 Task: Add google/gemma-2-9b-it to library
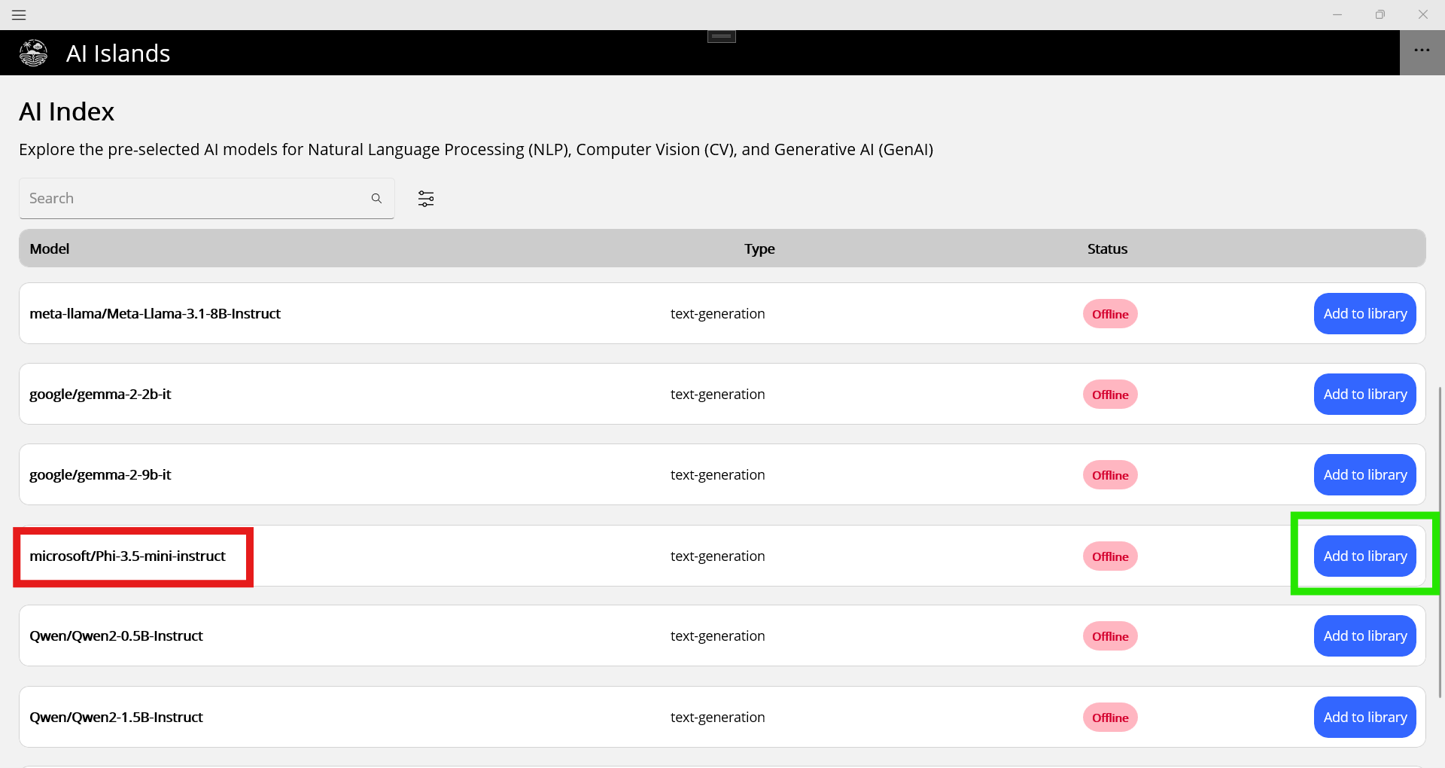coord(1365,474)
